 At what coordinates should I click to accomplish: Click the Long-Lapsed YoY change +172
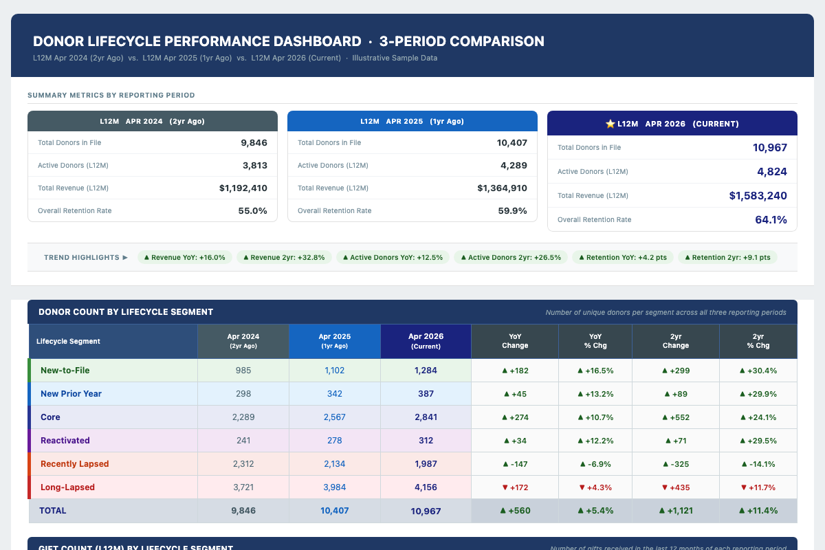(x=515, y=487)
